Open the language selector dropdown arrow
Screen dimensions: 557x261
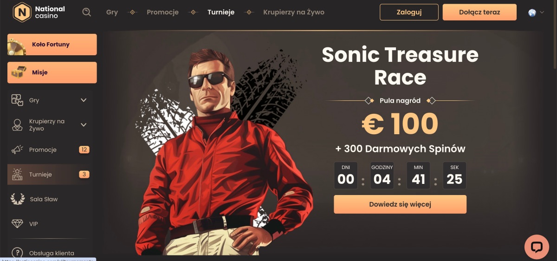542,13
